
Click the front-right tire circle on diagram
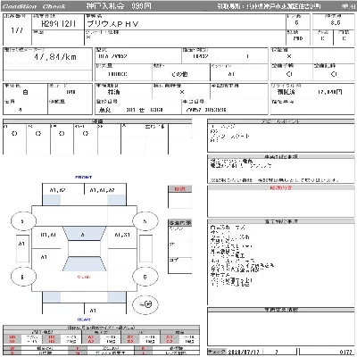click(x=145, y=221)
